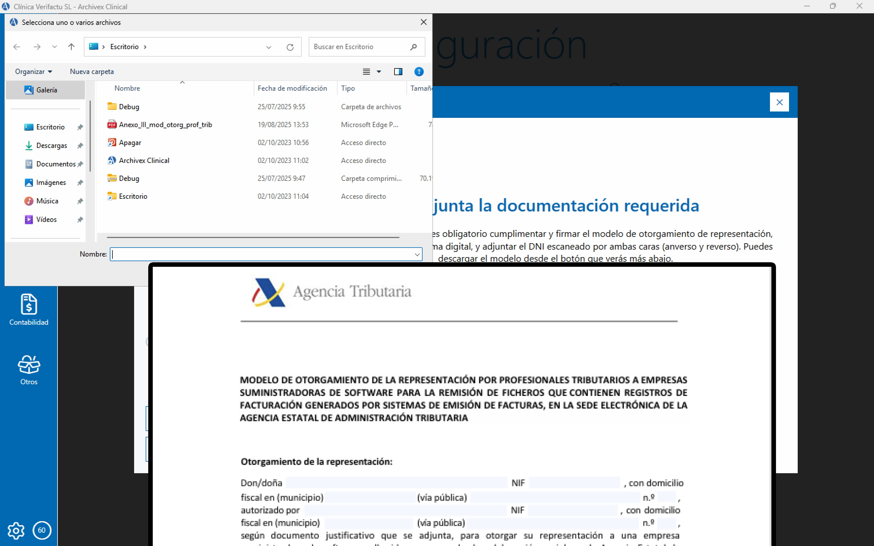Navigate back in the file dialog
The height and width of the screenshot is (546, 874).
point(16,47)
